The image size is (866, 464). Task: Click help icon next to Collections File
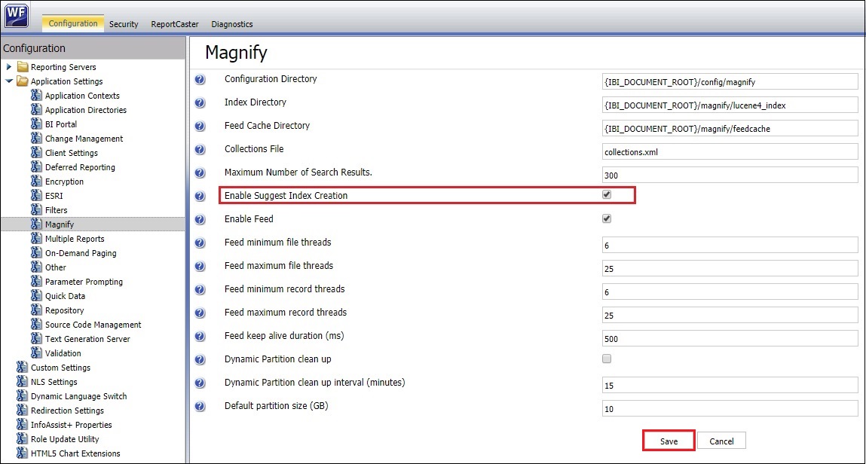pyautogui.click(x=200, y=150)
